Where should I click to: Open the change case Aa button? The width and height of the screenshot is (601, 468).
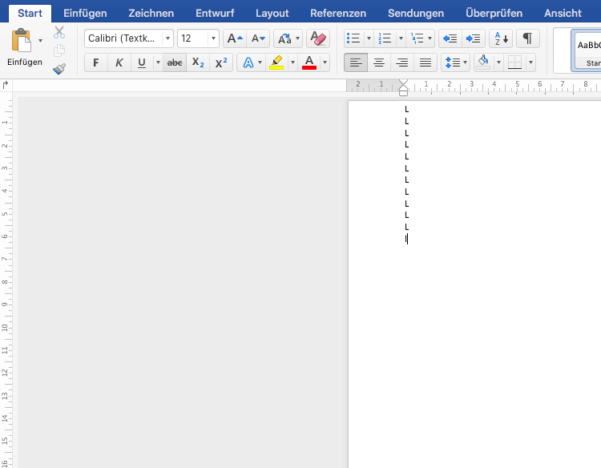(x=288, y=38)
